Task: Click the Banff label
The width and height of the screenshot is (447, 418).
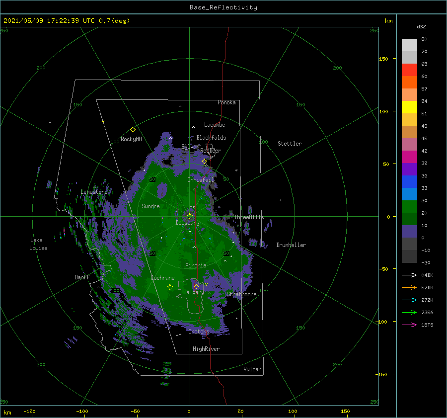Action: pyautogui.click(x=82, y=277)
